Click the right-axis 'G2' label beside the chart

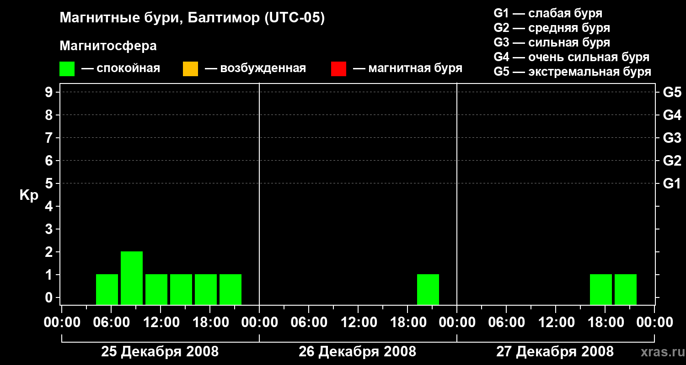click(672, 161)
